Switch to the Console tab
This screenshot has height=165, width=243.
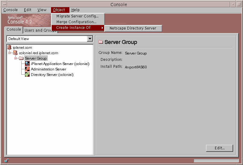[14, 30]
